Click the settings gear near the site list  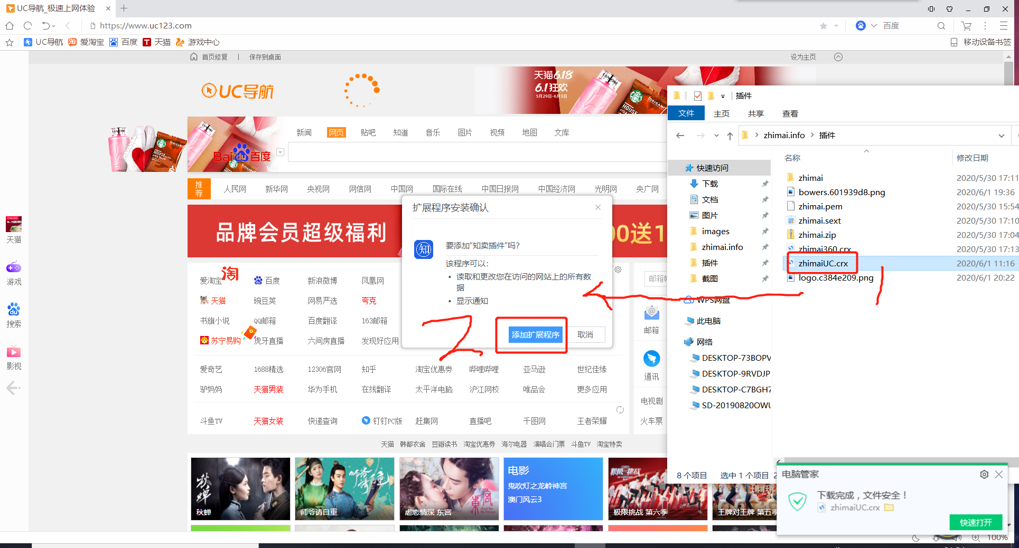[x=618, y=270]
